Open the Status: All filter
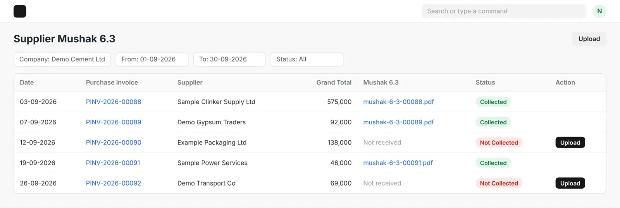 307,59
